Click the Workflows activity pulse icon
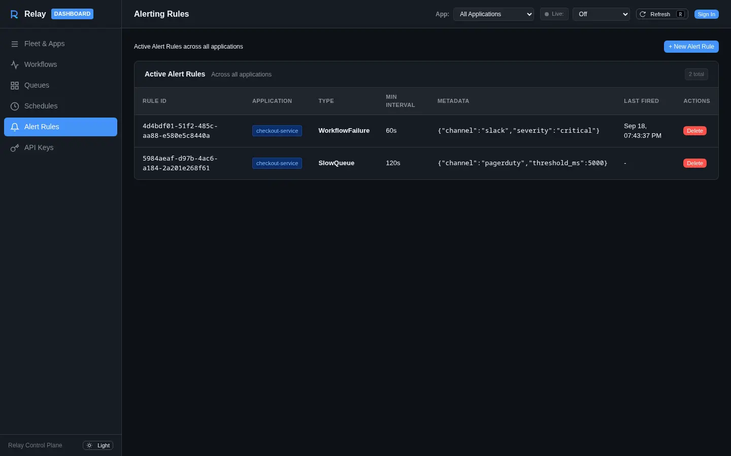This screenshot has height=456, width=731. 15,65
